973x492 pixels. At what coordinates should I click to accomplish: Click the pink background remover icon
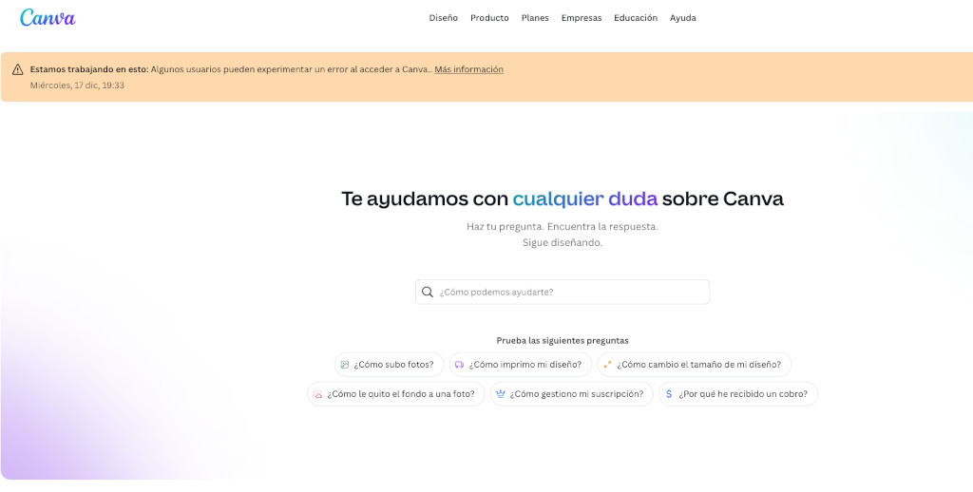point(318,394)
